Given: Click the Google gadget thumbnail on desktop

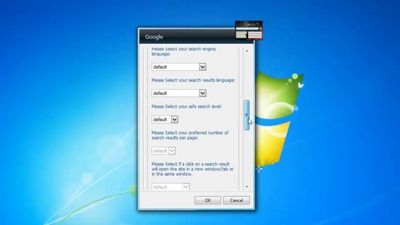Looking at the screenshot, I should 249,31.
